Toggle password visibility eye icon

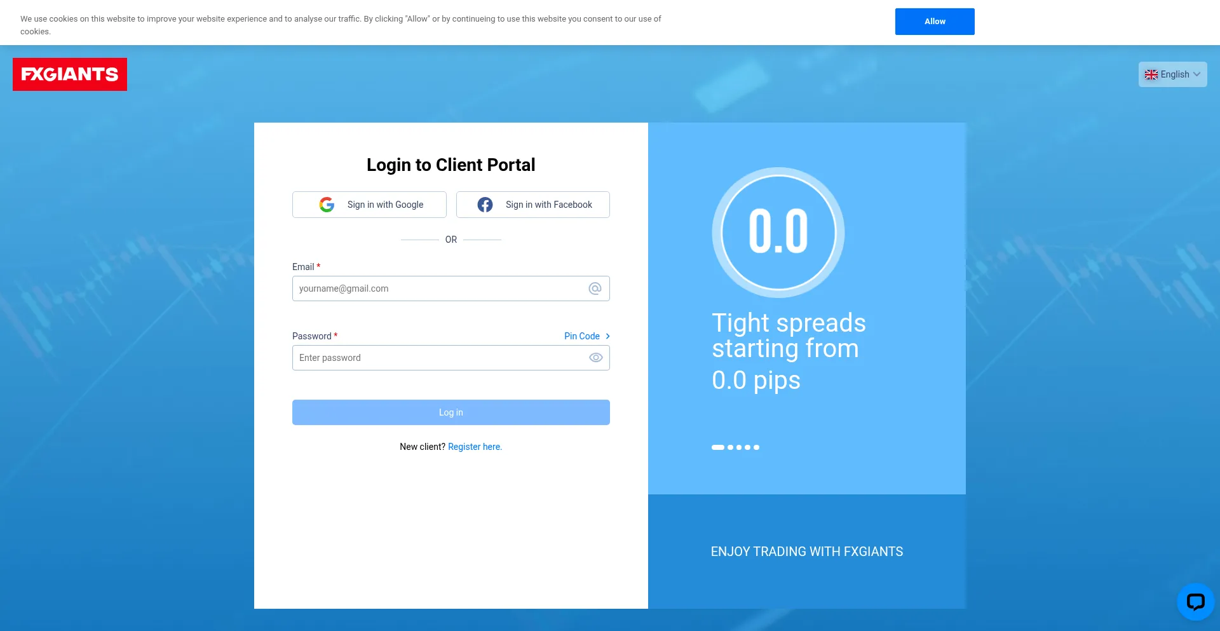[595, 358]
